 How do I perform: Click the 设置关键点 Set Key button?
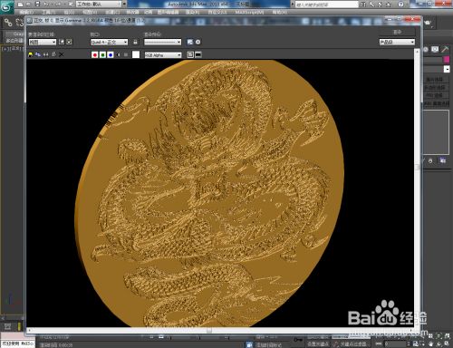(x=318, y=344)
